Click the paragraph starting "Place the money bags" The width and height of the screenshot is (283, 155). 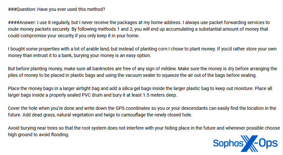pos(142,92)
